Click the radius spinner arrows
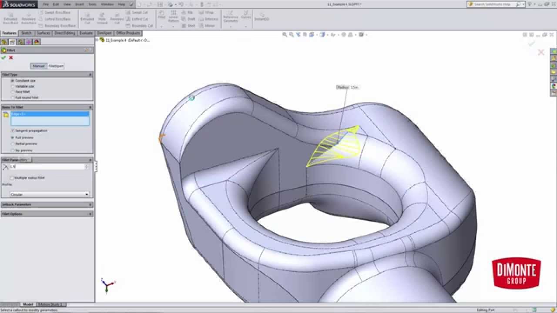This screenshot has height=313, width=557. [87, 166]
